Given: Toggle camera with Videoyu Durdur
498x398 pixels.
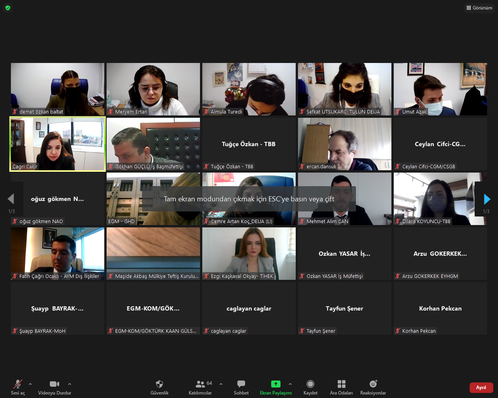Looking at the screenshot, I should click(54, 384).
